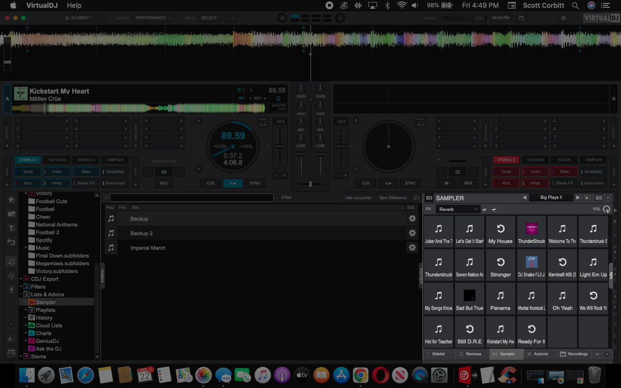Image resolution: width=621 pixels, height=388 pixels.
Task: Toggle VINYL mode on deck B
Action: tap(421, 119)
